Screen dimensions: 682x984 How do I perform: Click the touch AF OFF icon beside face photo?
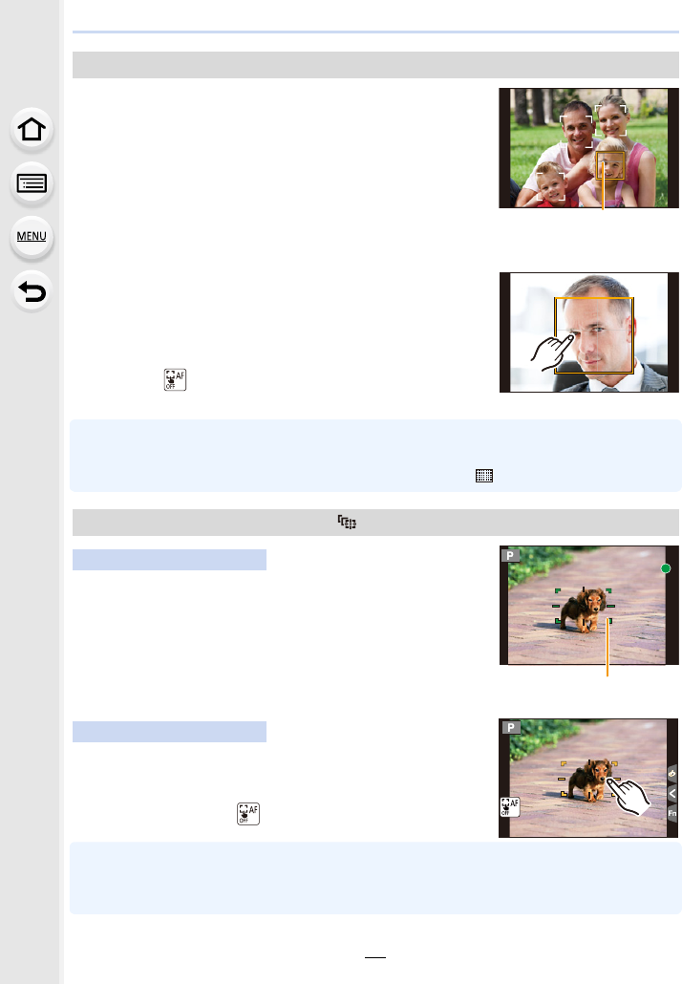(x=175, y=379)
